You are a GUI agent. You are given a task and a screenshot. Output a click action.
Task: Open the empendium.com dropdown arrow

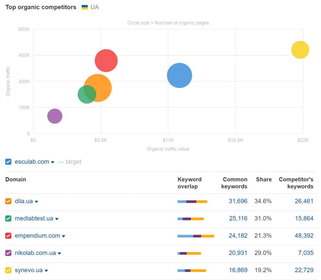click(x=64, y=236)
